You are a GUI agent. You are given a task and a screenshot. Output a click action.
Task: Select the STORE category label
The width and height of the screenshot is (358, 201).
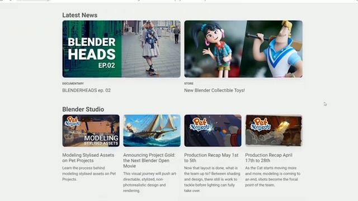point(189,84)
